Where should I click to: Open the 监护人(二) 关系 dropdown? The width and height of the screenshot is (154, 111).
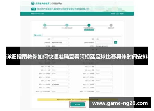(x=104, y=70)
